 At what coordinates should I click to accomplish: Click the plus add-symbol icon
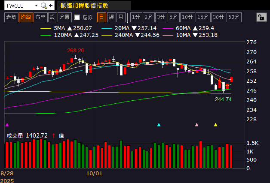tap(51, 6)
